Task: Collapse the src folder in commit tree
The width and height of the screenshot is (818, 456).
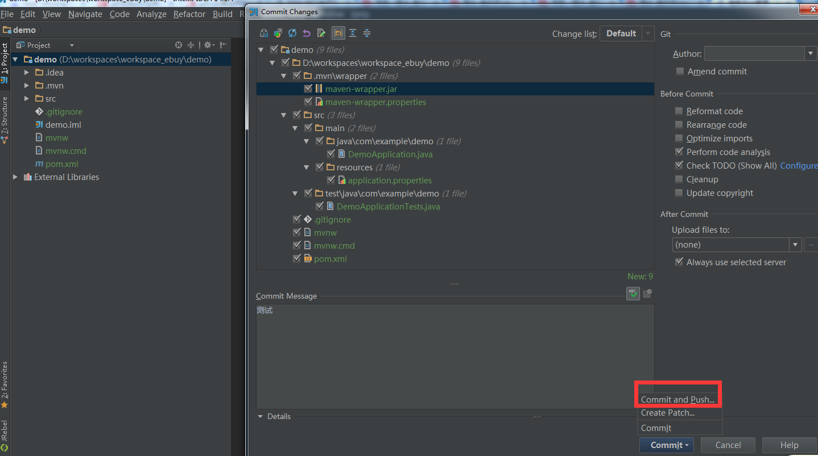Action: point(284,115)
